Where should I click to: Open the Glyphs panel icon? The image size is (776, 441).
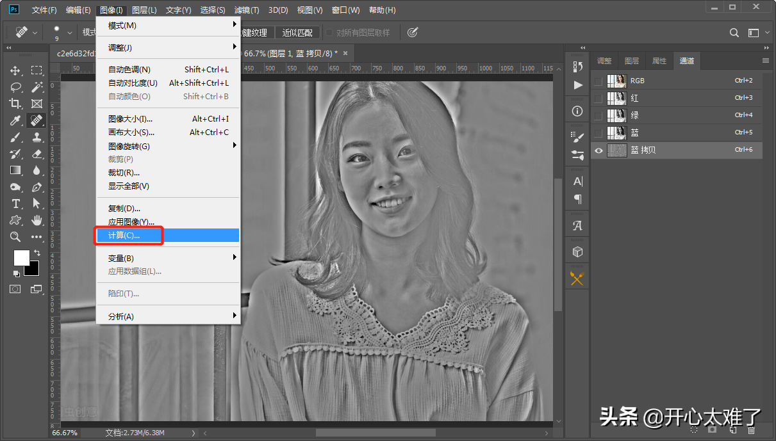[x=577, y=225]
